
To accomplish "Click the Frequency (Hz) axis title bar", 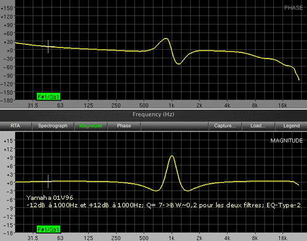I will (x=153, y=114).
